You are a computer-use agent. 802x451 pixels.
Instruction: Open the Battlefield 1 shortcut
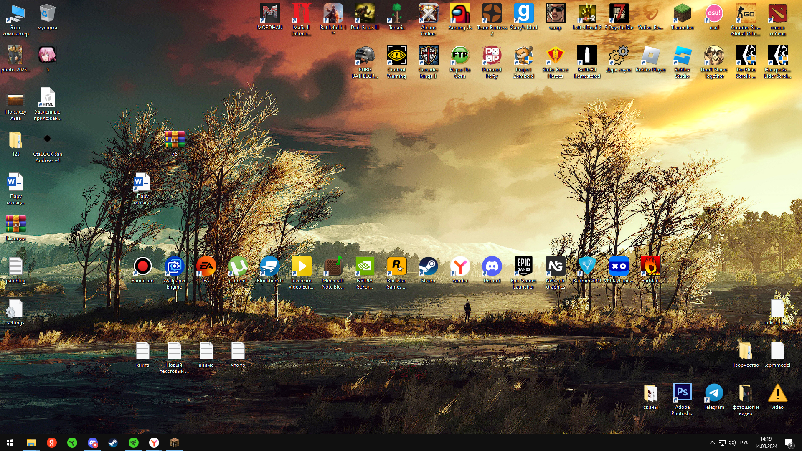point(333,18)
